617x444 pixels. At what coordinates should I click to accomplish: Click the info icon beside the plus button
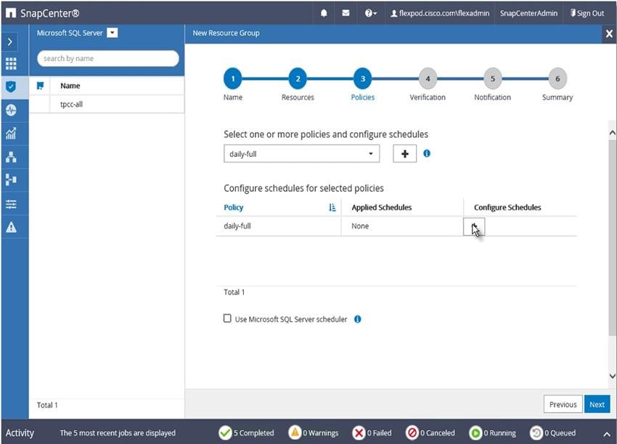coord(427,153)
